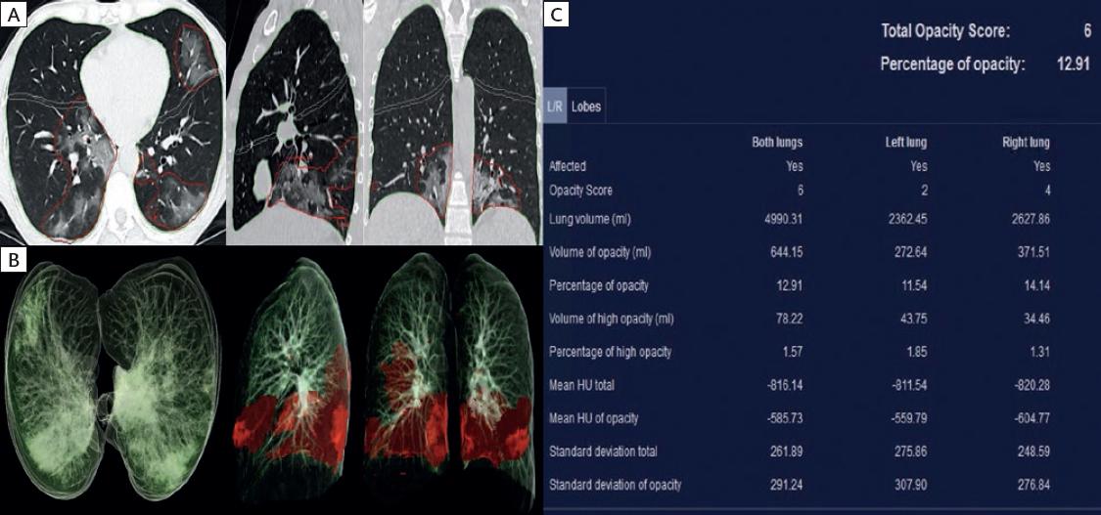1101x515 pixels.
Task: Select the coronal CT lung view
Action: coord(452,122)
